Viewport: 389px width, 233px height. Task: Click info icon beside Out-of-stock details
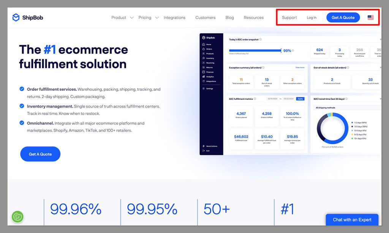348,68
